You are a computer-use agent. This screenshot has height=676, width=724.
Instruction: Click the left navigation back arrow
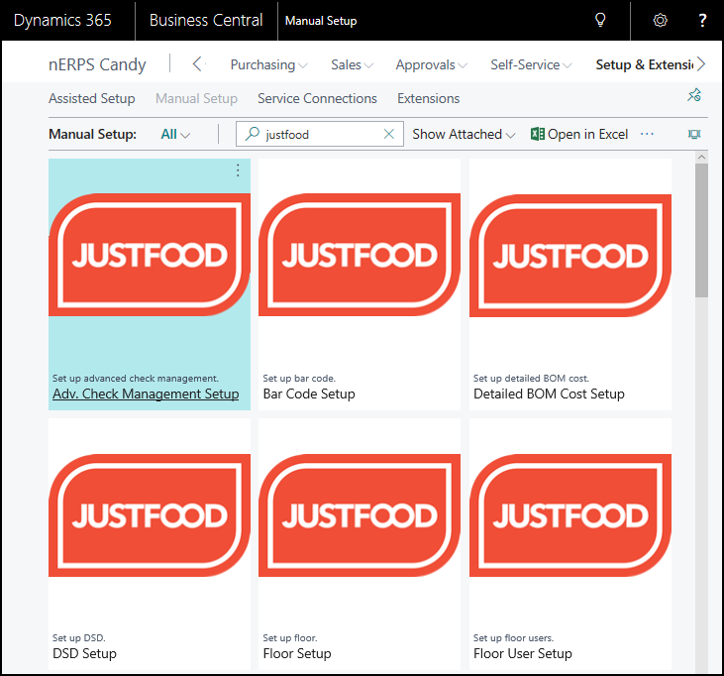[197, 64]
